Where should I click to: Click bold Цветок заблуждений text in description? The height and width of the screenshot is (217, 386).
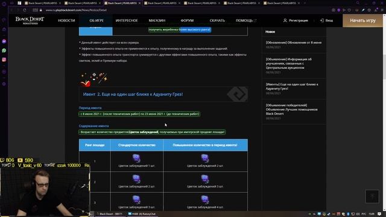(144, 132)
